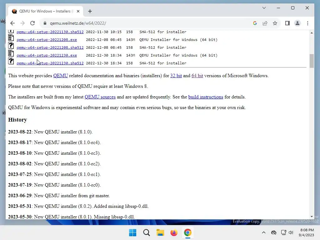Open the browser side panel

[287, 23]
